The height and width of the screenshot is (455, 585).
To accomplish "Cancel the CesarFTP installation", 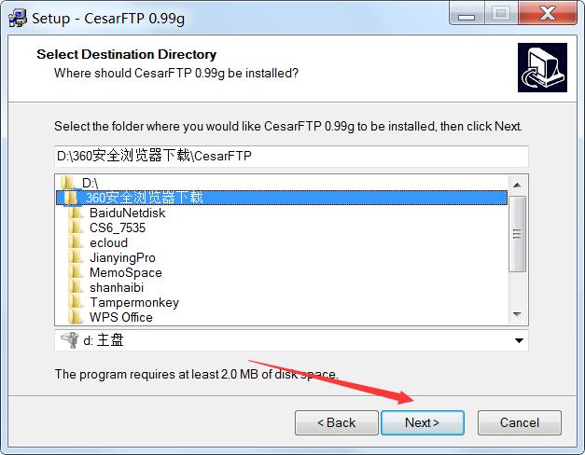I will pyautogui.click(x=520, y=422).
